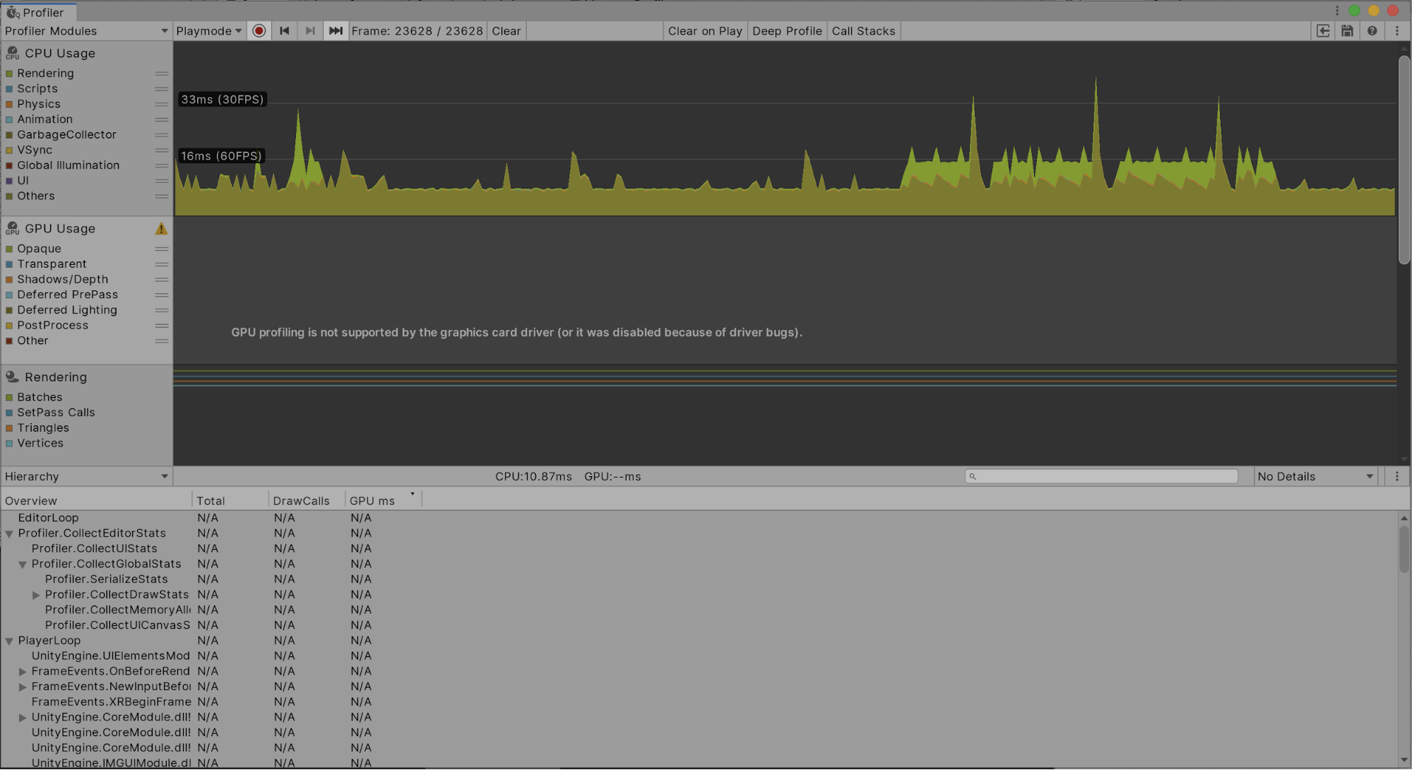
Task: Toggle the Scripts category in the chart
Action: tap(9, 89)
